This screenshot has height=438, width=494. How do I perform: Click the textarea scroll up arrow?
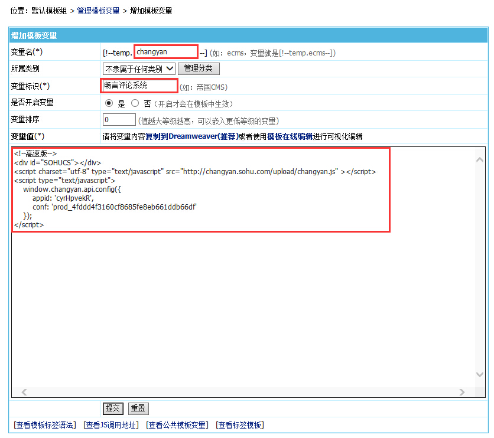[480, 160]
